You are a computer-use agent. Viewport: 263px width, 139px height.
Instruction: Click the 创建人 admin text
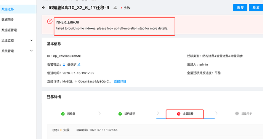click(197, 65)
